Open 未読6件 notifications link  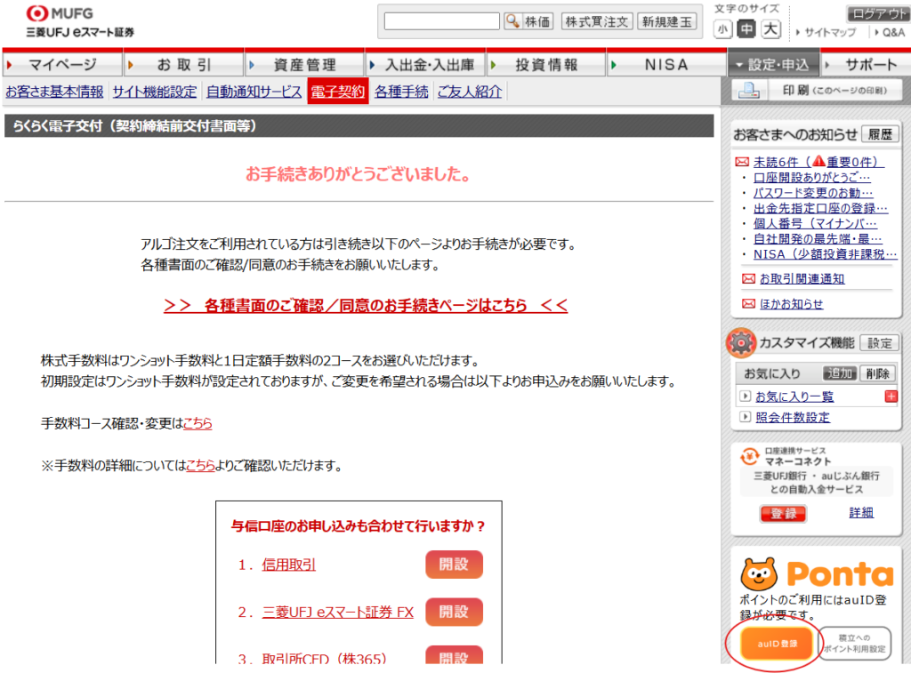click(818, 162)
